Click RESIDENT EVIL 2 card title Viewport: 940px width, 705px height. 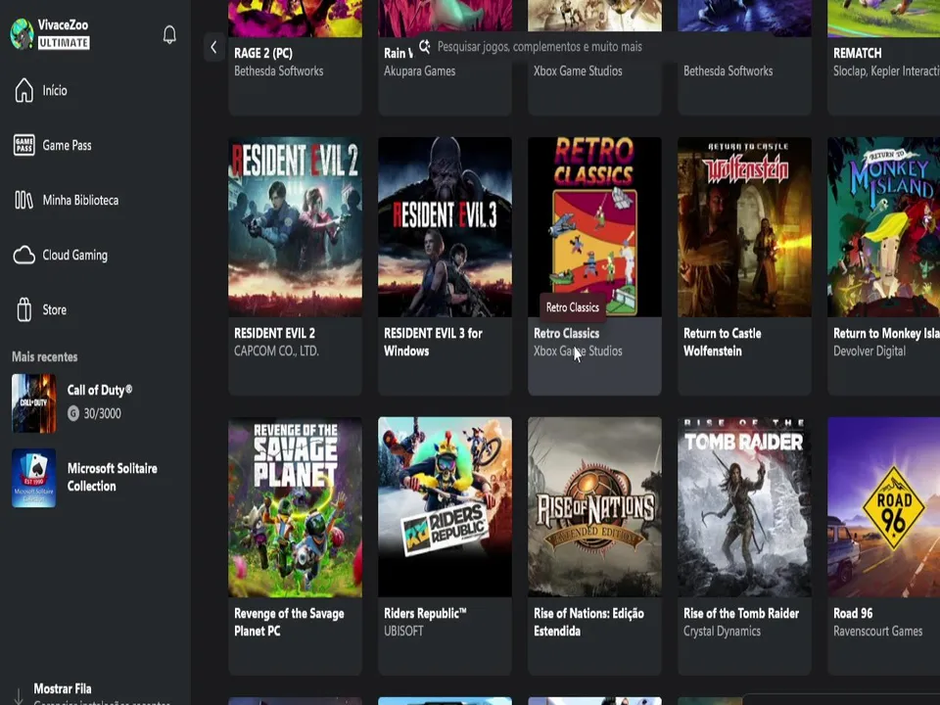[274, 333]
